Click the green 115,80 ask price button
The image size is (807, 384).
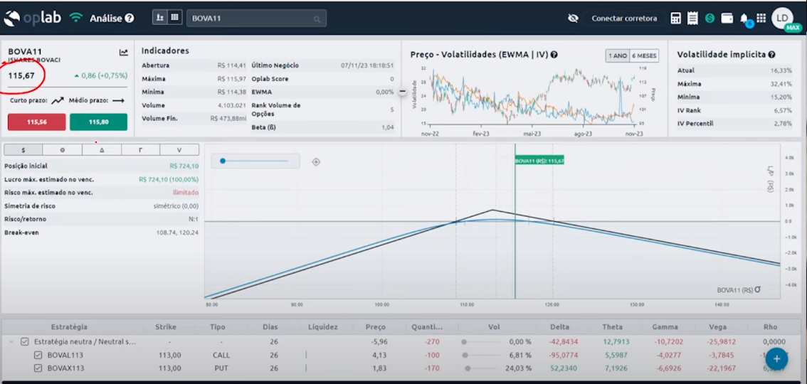pyautogui.click(x=98, y=122)
